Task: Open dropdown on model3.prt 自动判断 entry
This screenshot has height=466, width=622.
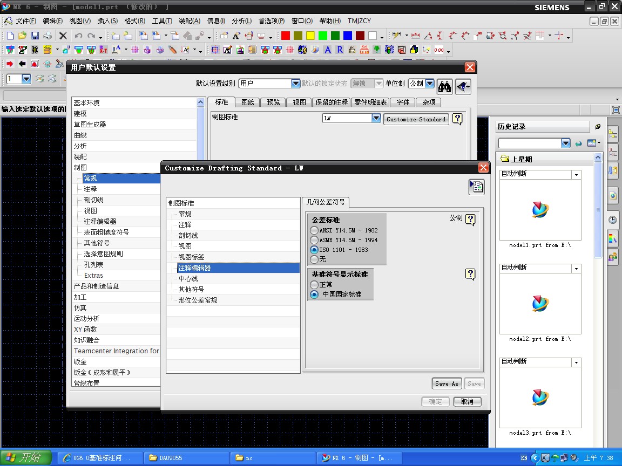Action: pos(577,362)
